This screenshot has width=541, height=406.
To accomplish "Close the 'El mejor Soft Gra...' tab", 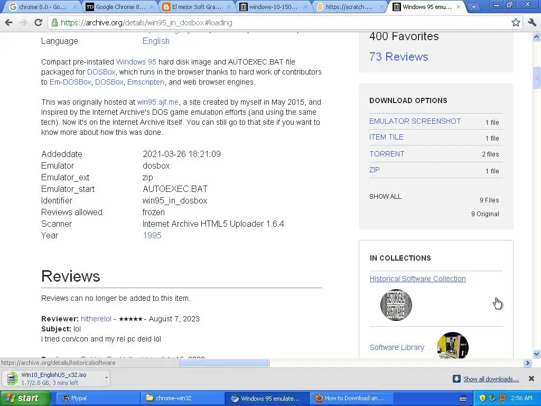I will [228, 7].
